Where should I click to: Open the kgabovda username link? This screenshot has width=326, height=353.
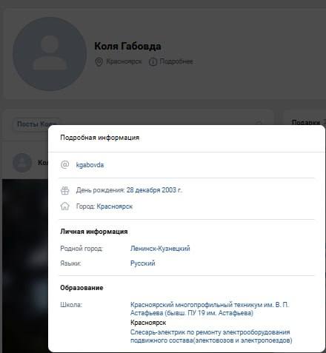pyautogui.click(x=90, y=165)
